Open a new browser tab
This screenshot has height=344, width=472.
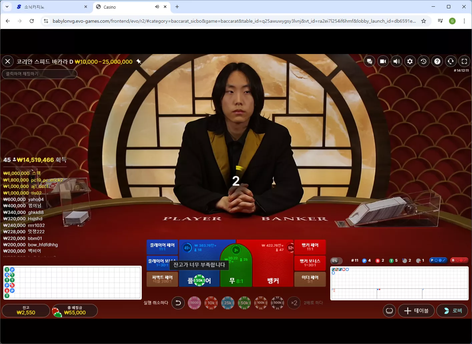click(177, 7)
